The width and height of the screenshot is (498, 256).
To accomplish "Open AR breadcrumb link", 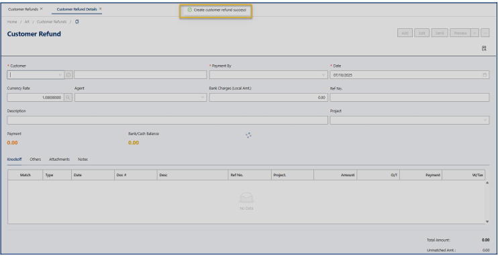I will click(27, 22).
